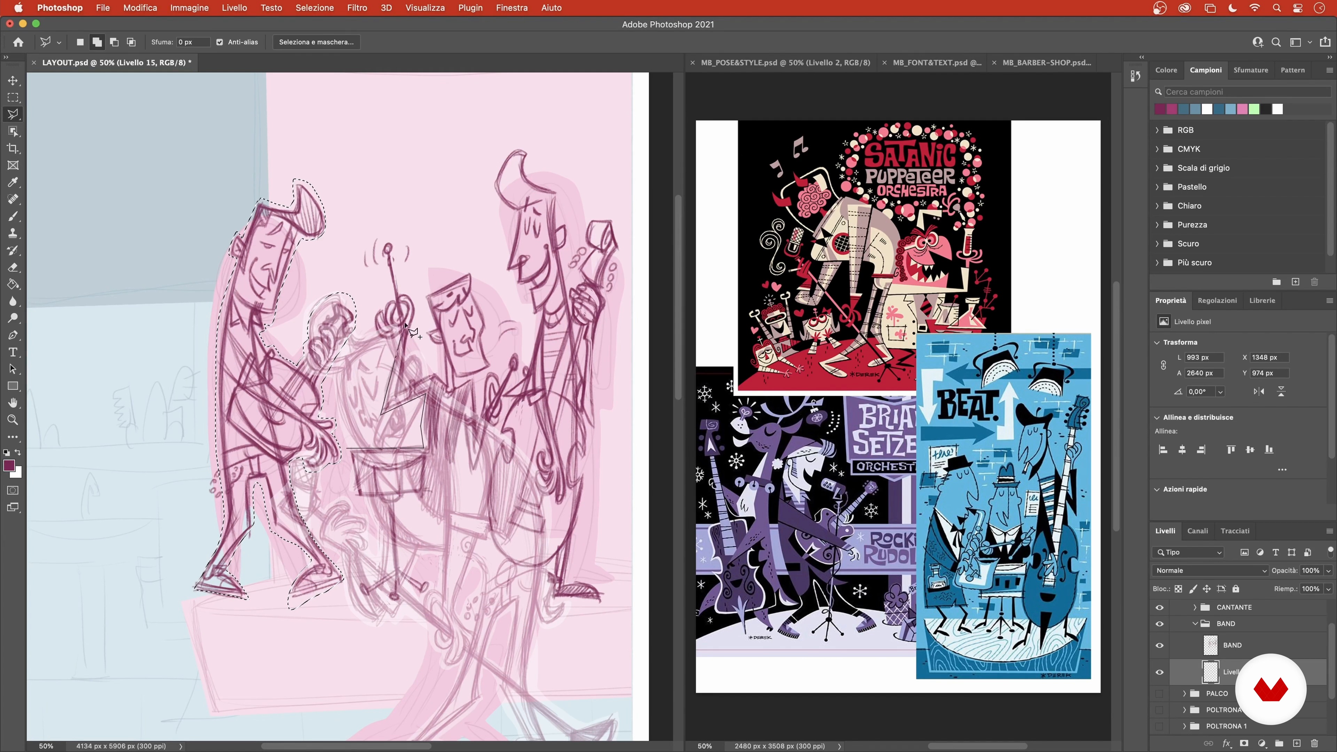Image resolution: width=1337 pixels, height=752 pixels.
Task: Select the Pen tool
Action: pyautogui.click(x=13, y=335)
